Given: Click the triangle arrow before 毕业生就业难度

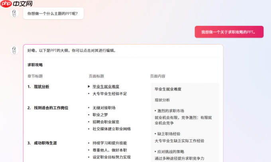Looking at the screenshot, I should click(x=89, y=86).
